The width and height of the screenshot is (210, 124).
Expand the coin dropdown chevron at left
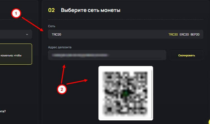tap(27, 34)
